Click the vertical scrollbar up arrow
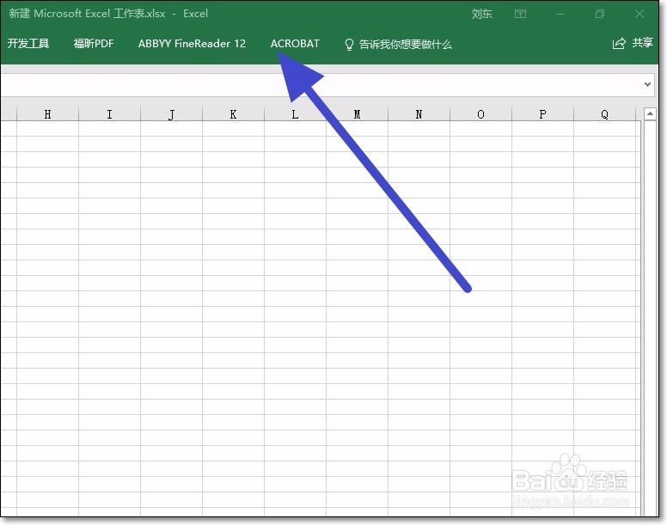Screen dimensions: 667x525 650,114
